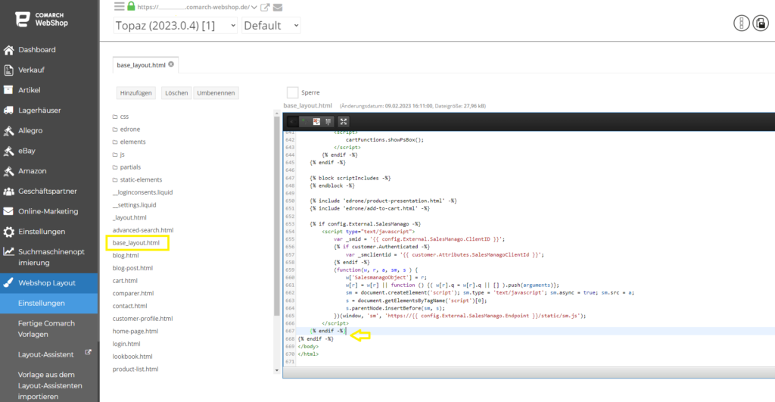Click the red X icon in editor toolbar

[x=316, y=121]
